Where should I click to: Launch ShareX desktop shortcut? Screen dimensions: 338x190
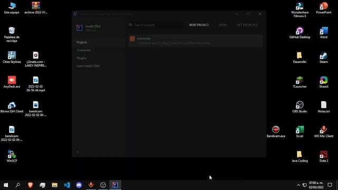pyautogui.click(x=324, y=82)
